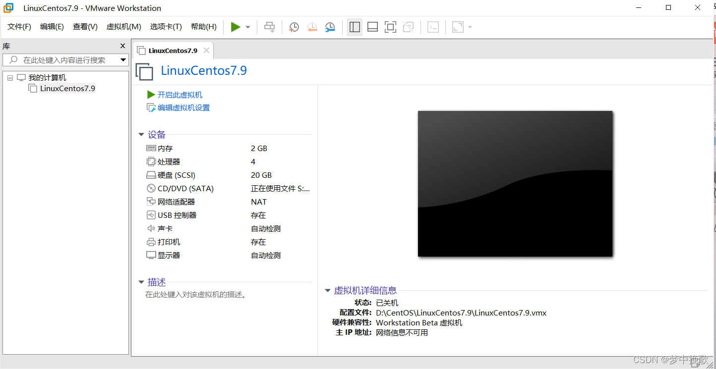The height and width of the screenshot is (369, 716).
Task: Toggle the thumbnail bar view icon
Action: coord(372,27)
